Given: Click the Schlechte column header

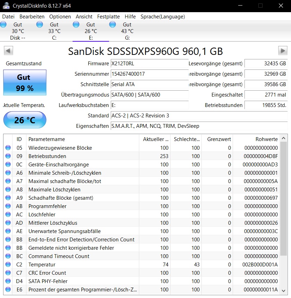Looking at the screenshot, I should click(x=186, y=139).
